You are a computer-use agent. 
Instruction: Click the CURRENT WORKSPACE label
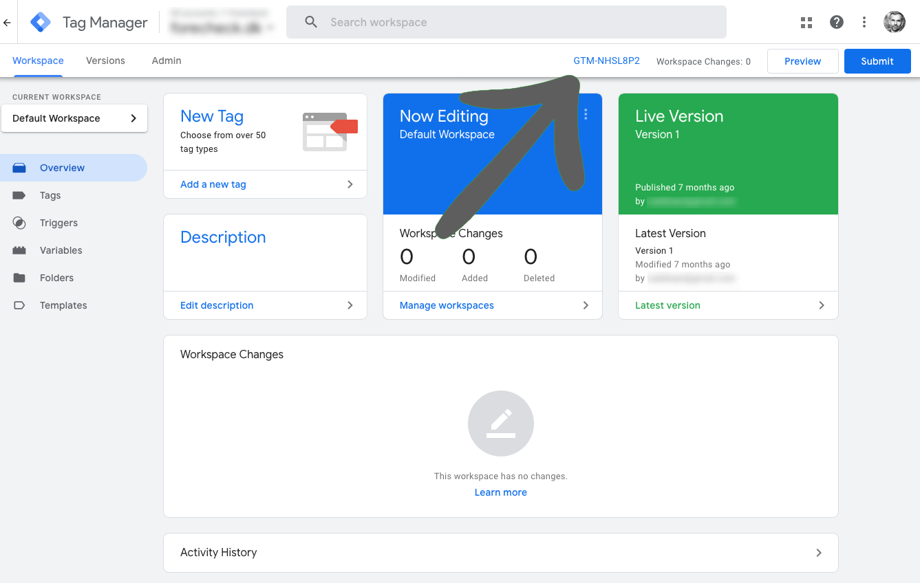click(x=56, y=97)
